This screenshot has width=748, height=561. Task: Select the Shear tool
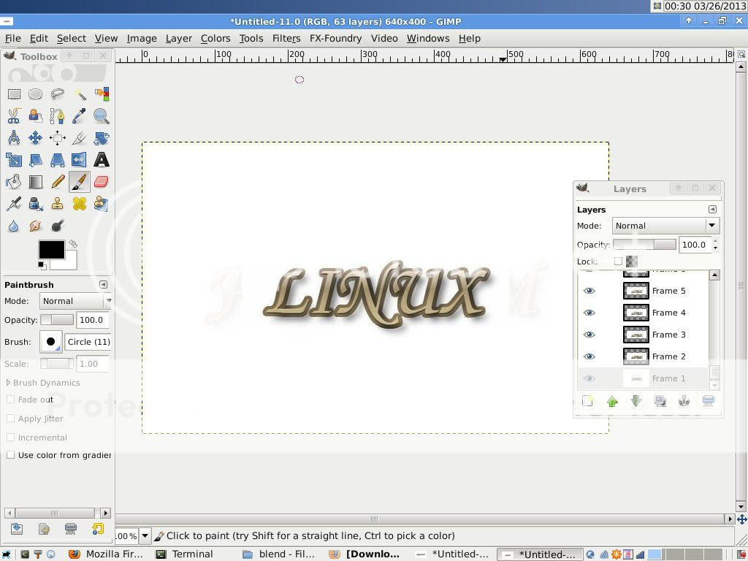pos(35,160)
